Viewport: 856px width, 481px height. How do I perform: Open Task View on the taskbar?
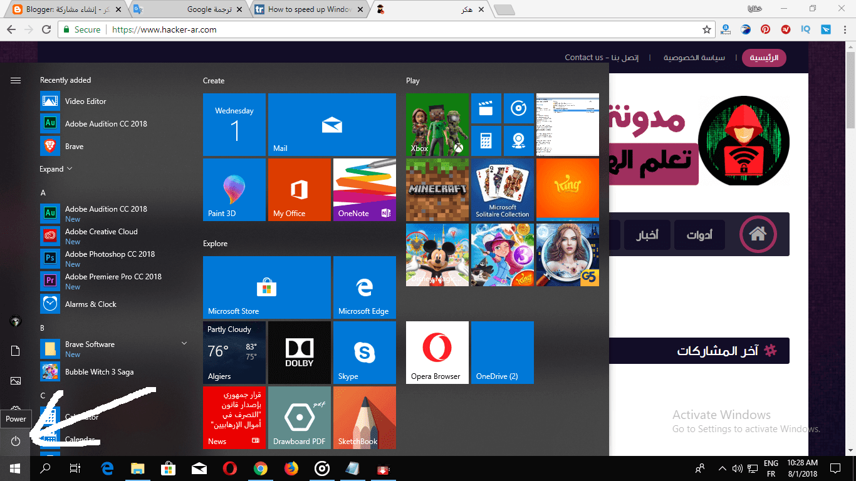point(75,468)
